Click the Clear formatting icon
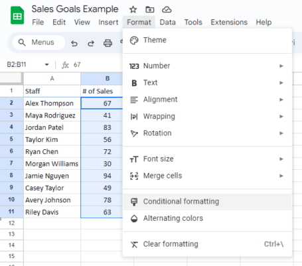This screenshot has width=302, height=266. tap(134, 244)
